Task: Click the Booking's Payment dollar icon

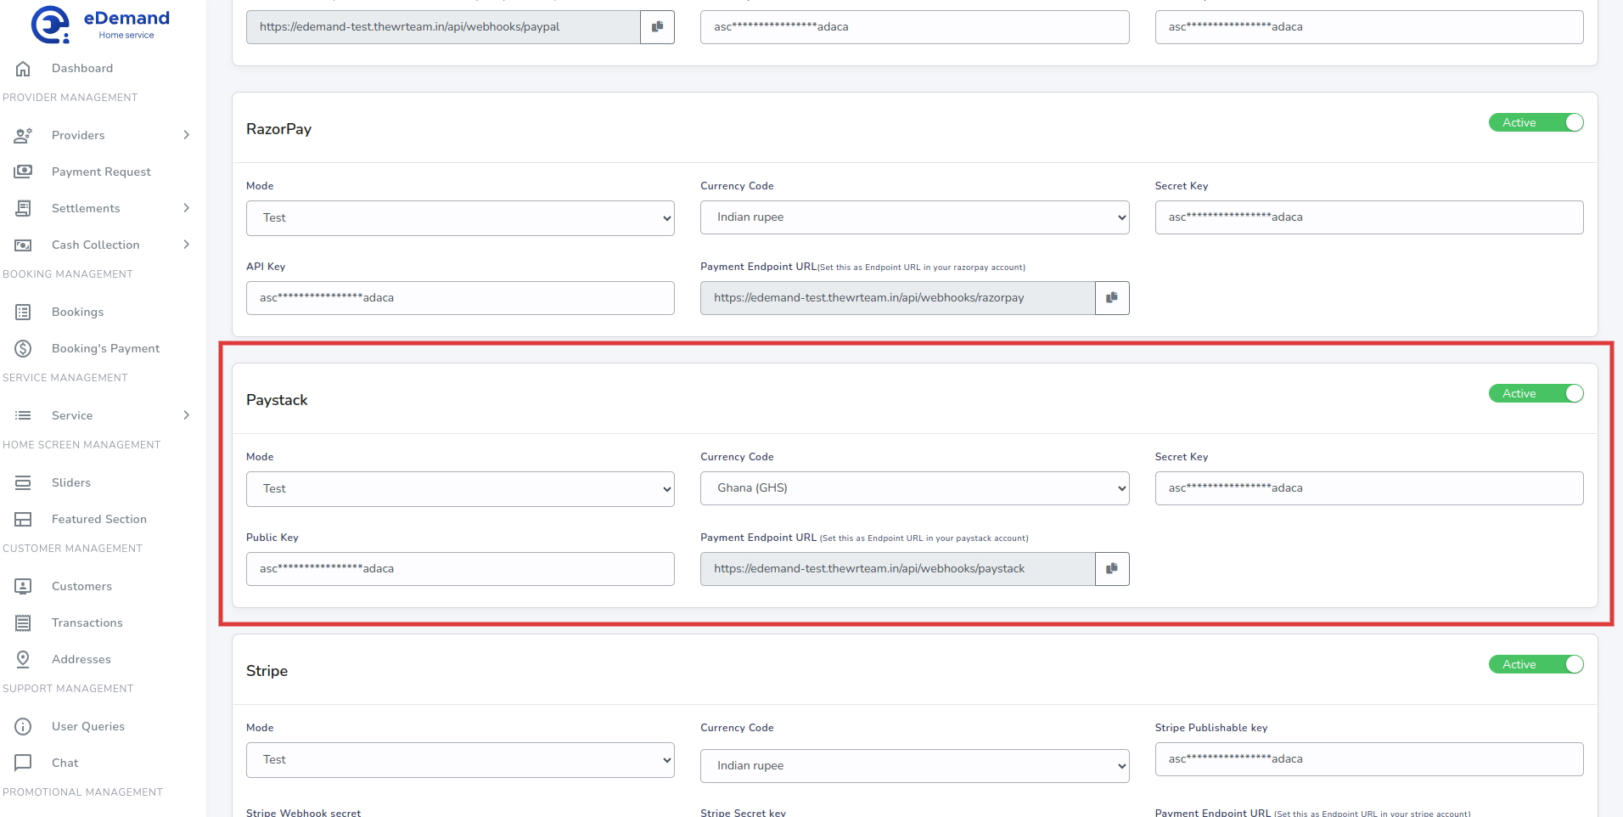Action: (x=23, y=348)
